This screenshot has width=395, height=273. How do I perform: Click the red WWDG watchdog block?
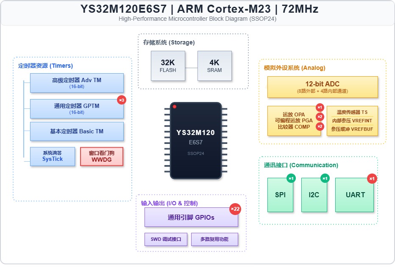(102, 157)
